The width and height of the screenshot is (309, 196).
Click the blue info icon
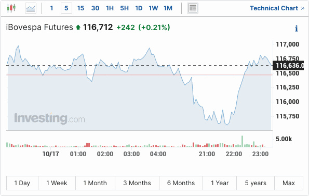[x=297, y=28]
